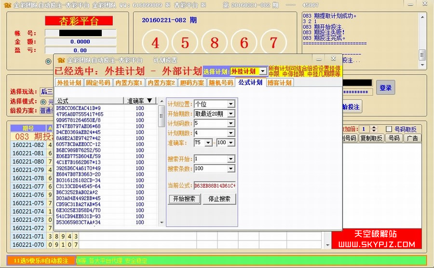Click the formula list scroll-down arrow
This screenshot has width=434, height=268.
[x=162, y=222]
